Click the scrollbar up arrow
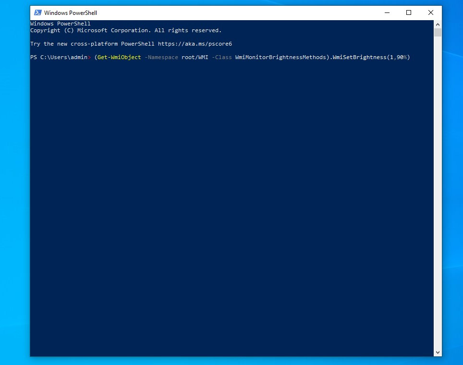This screenshot has width=463, height=365. [438, 24]
